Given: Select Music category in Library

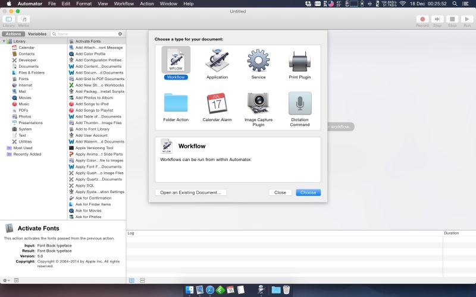Looking at the screenshot, I should [24, 104].
